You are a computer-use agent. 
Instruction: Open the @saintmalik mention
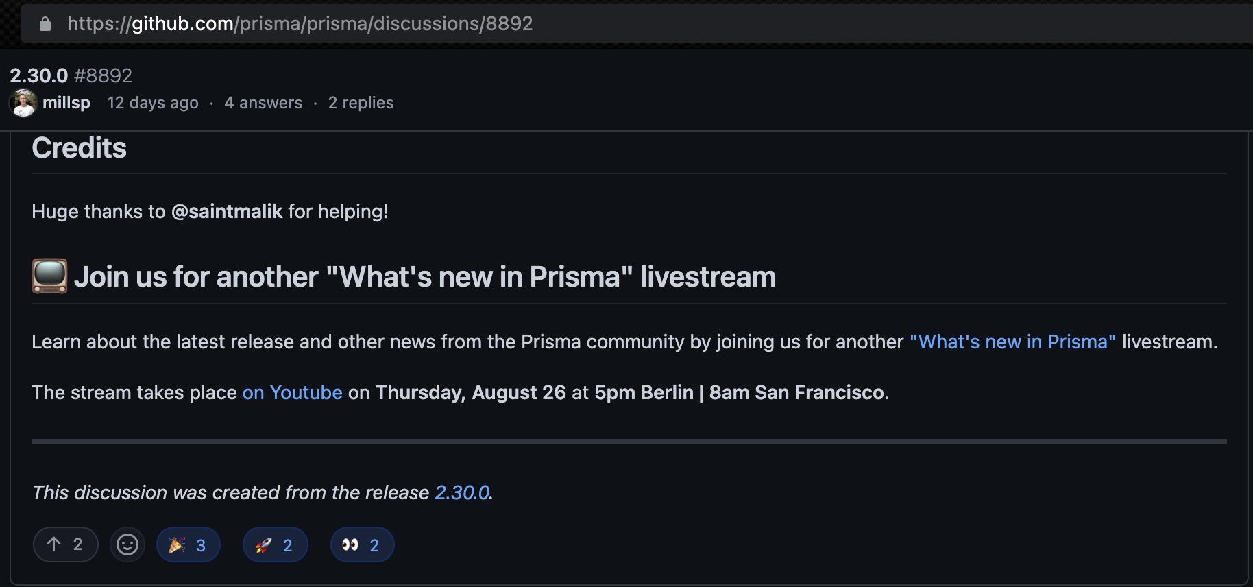point(227,211)
